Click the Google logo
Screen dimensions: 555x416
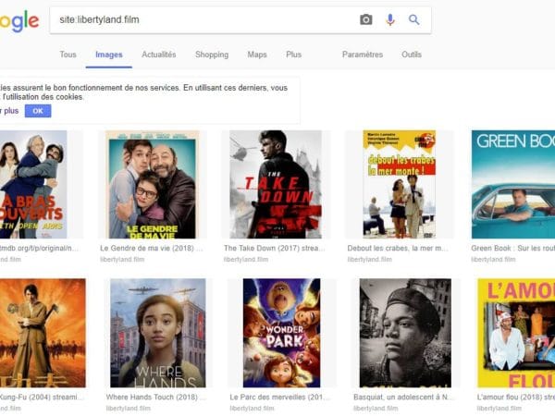[19, 21]
